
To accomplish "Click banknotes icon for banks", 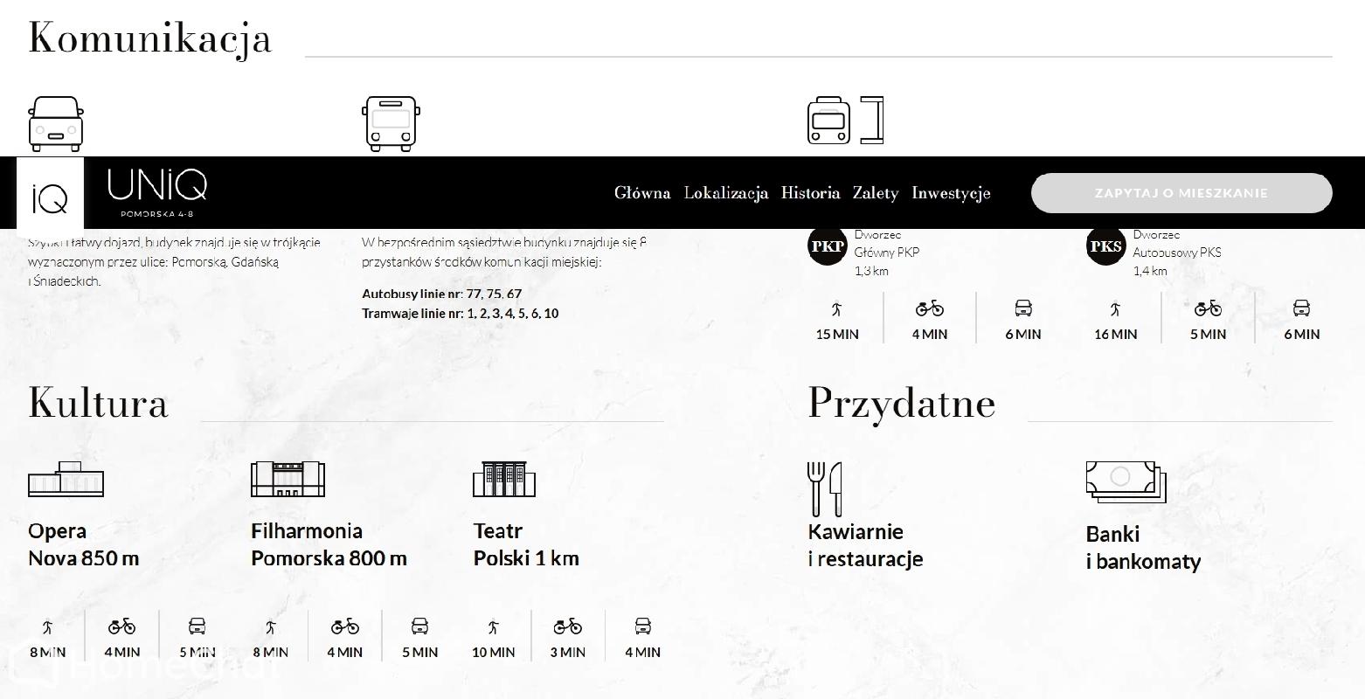I will pyautogui.click(x=1126, y=482).
